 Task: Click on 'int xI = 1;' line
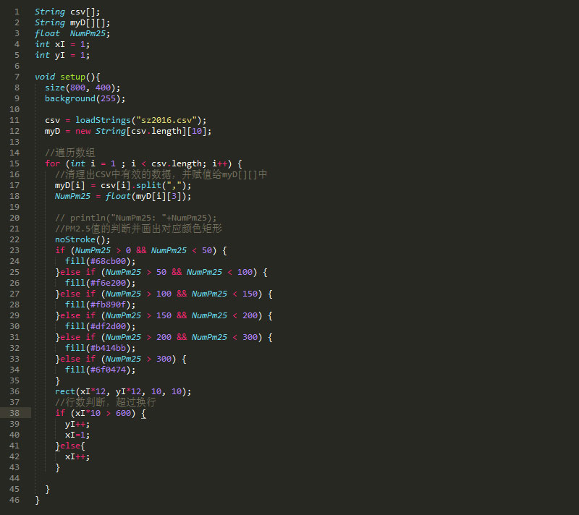[x=62, y=44]
